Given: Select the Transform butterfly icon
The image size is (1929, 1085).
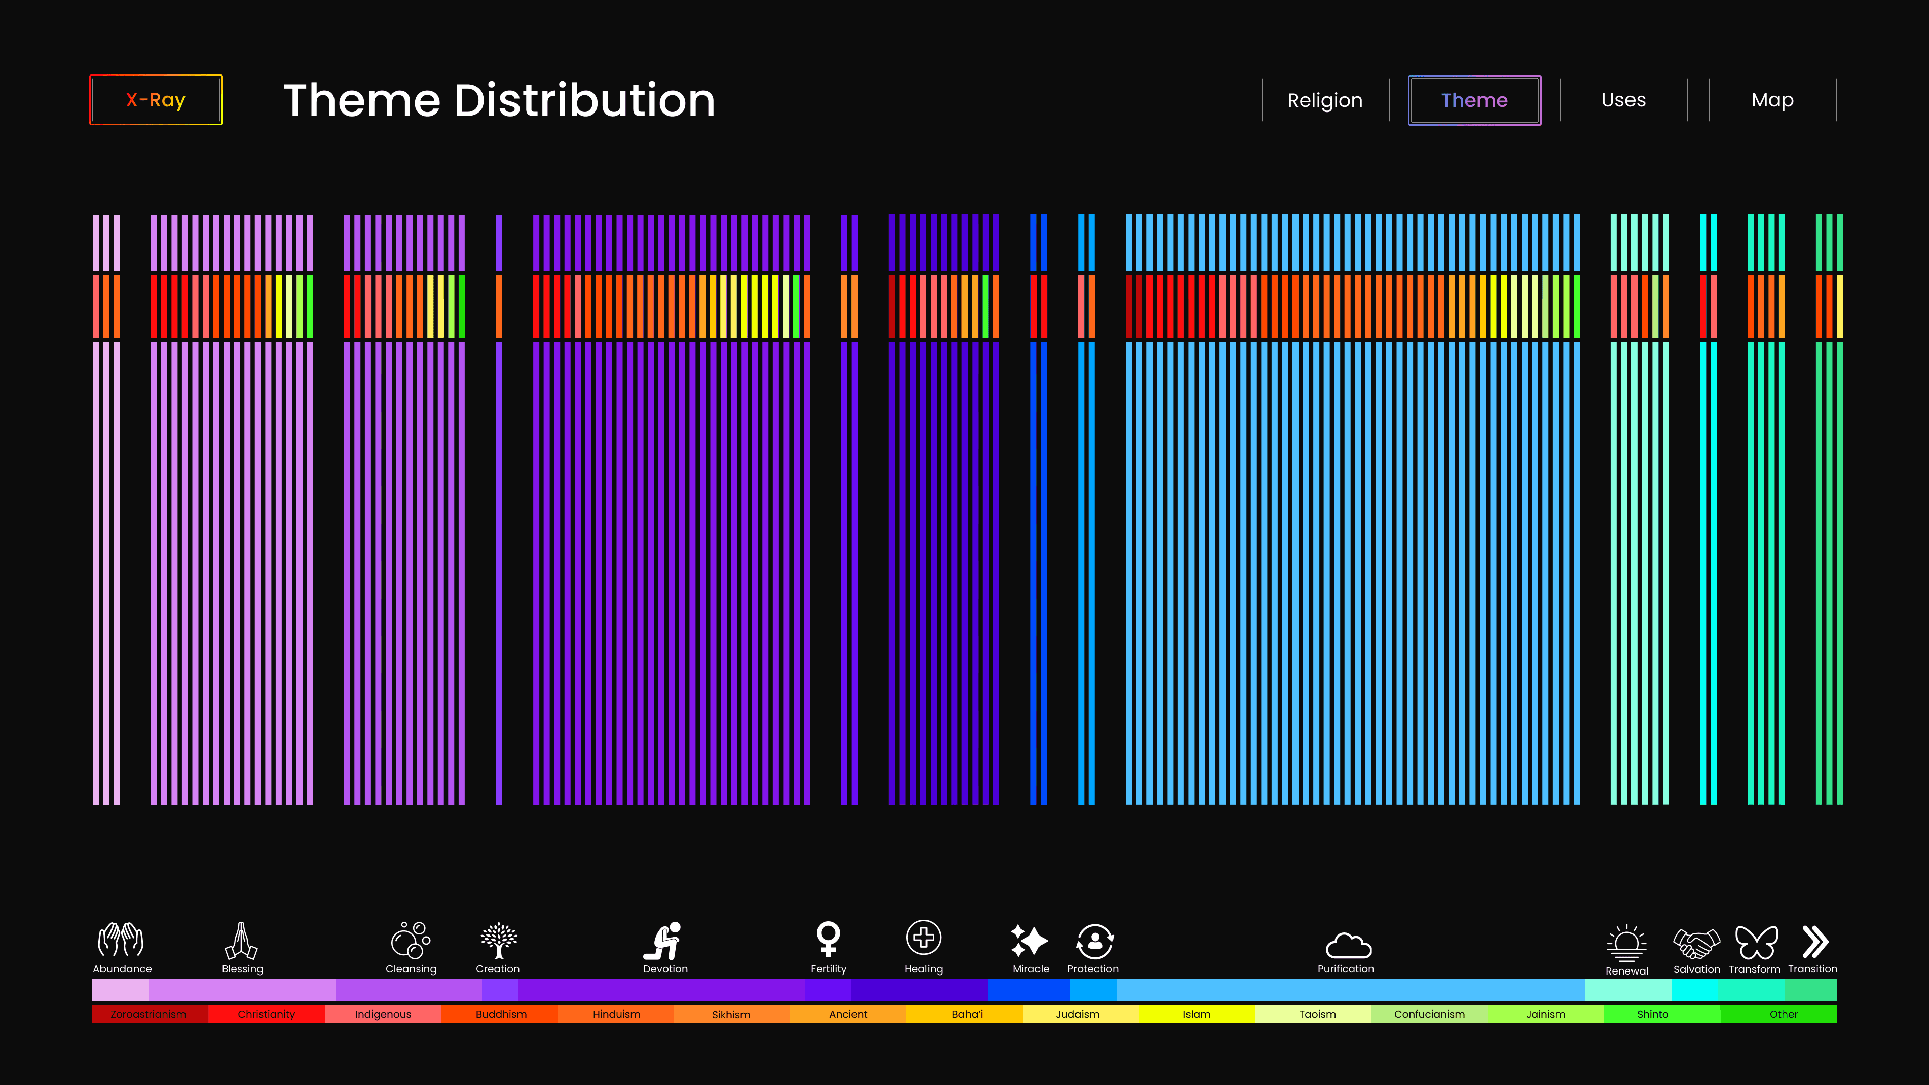Looking at the screenshot, I should click(x=1756, y=942).
